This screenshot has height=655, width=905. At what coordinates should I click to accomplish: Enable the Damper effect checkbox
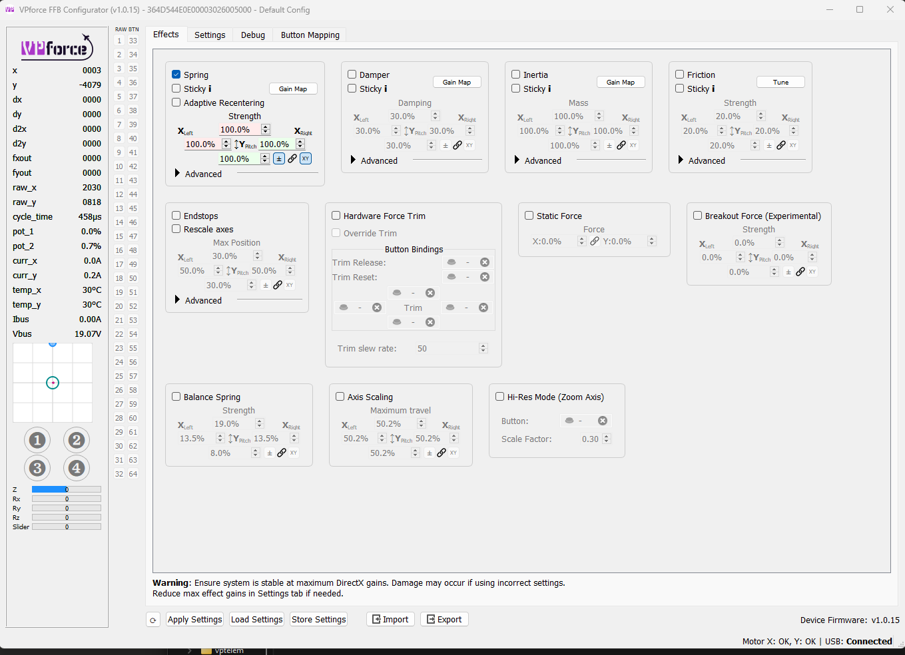point(352,75)
